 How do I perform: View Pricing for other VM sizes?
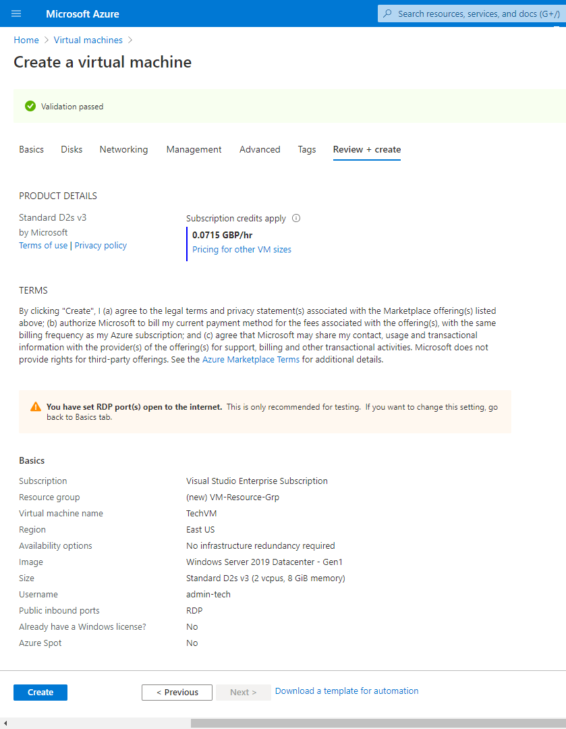click(242, 249)
